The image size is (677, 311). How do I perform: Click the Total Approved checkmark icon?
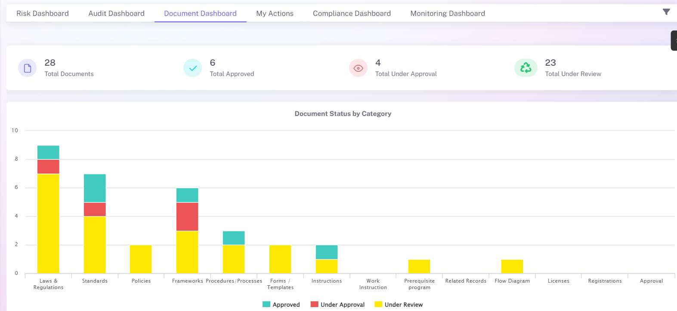[193, 68]
